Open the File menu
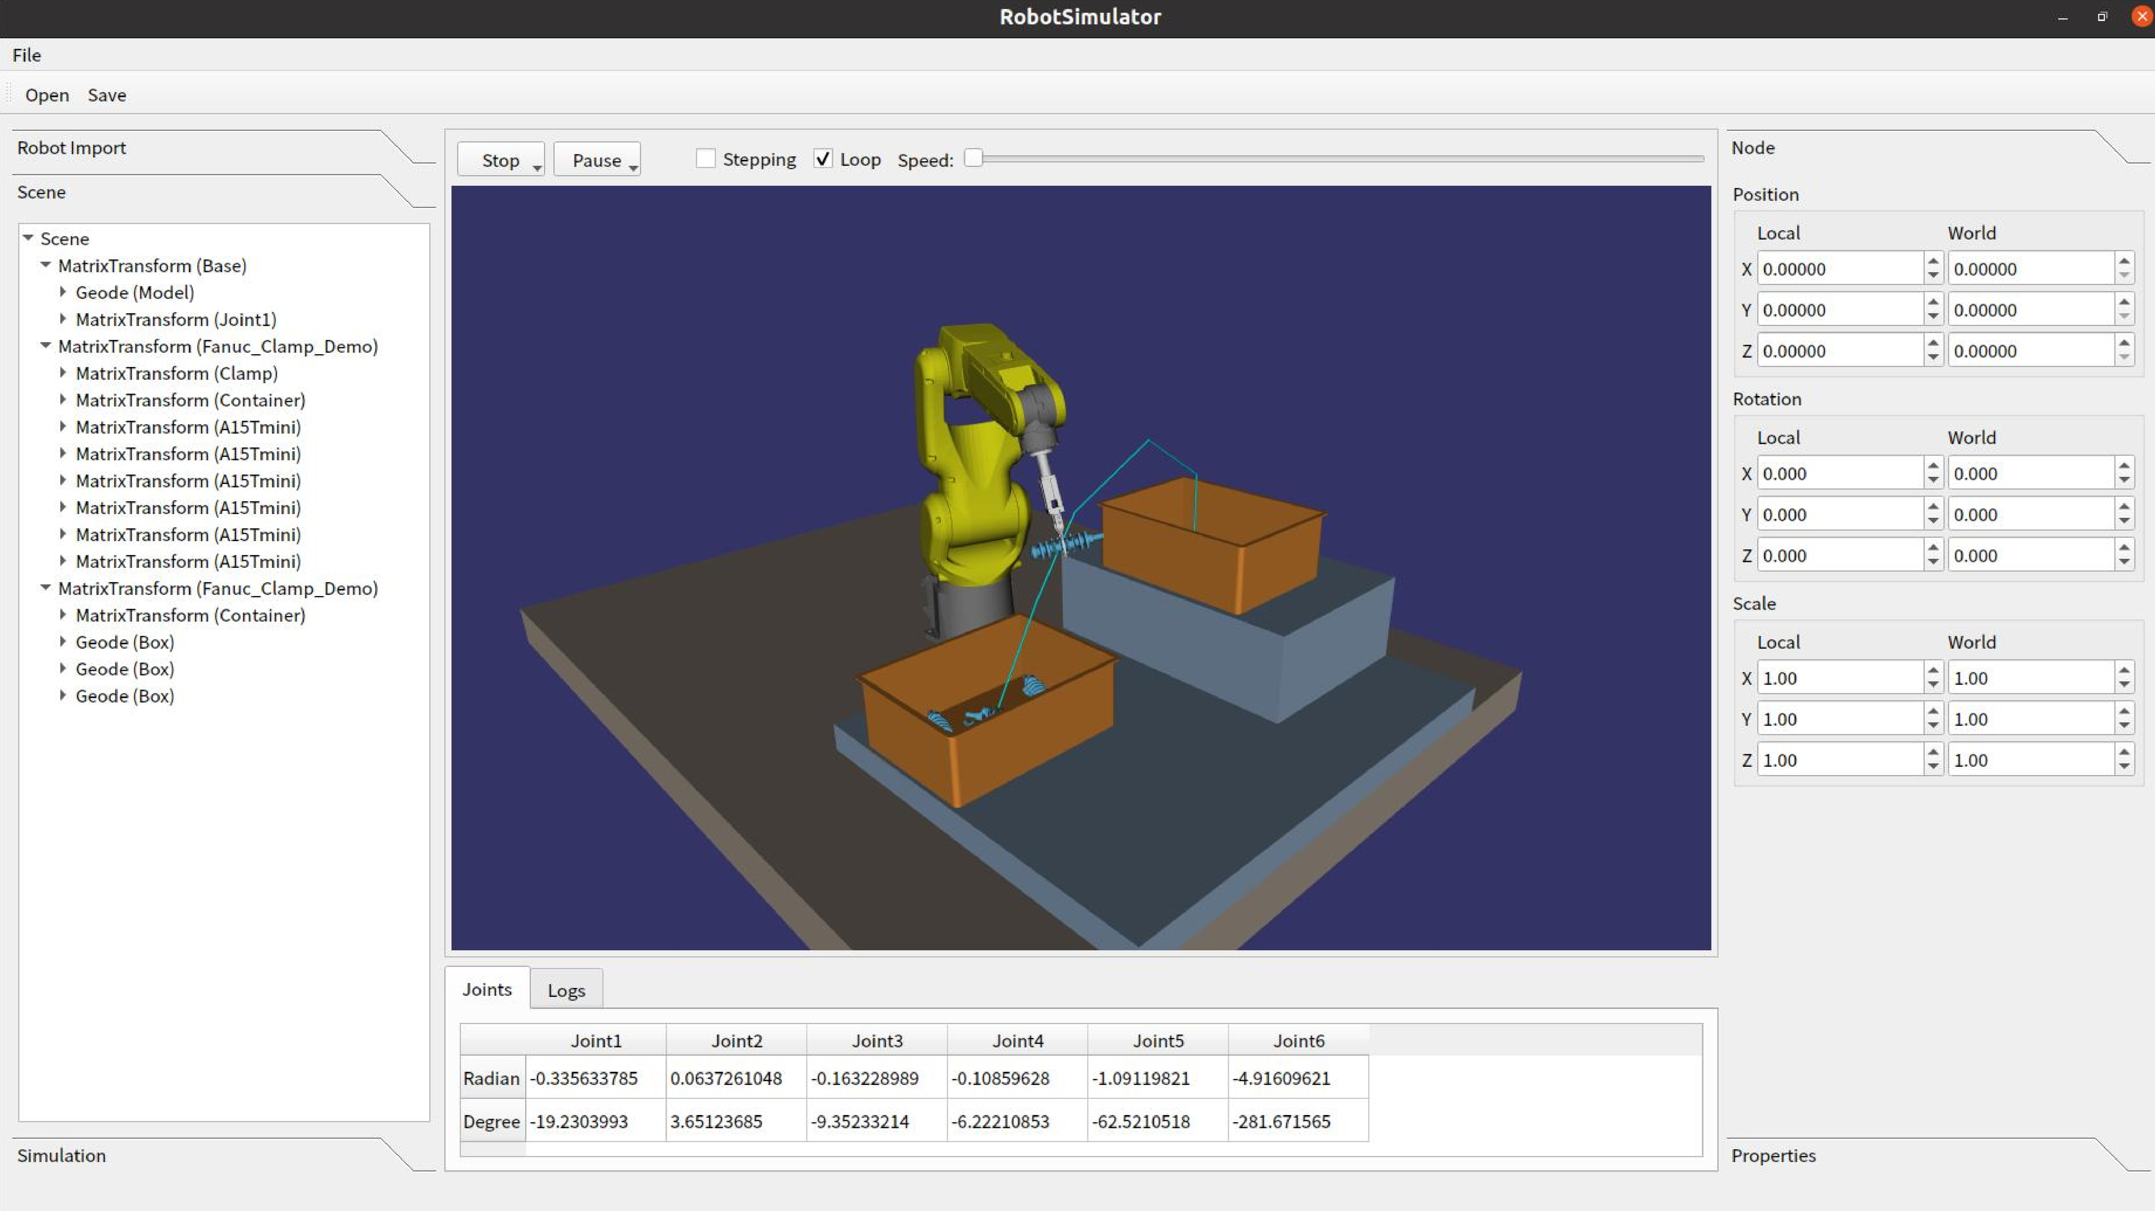This screenshot has width=2155, height=1211. pos(27,55)
